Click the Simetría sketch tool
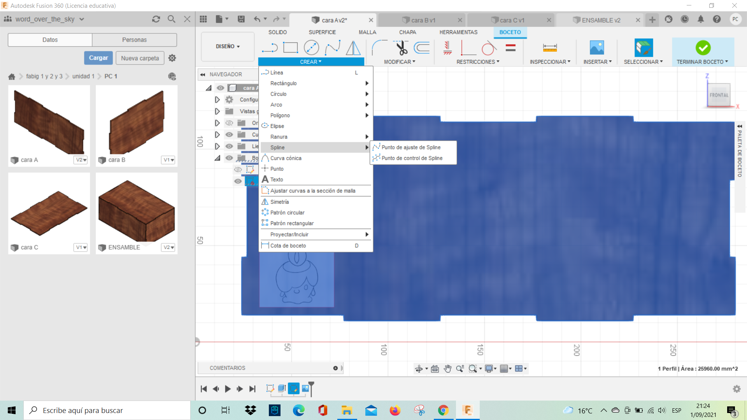 (x=279, y=201)
